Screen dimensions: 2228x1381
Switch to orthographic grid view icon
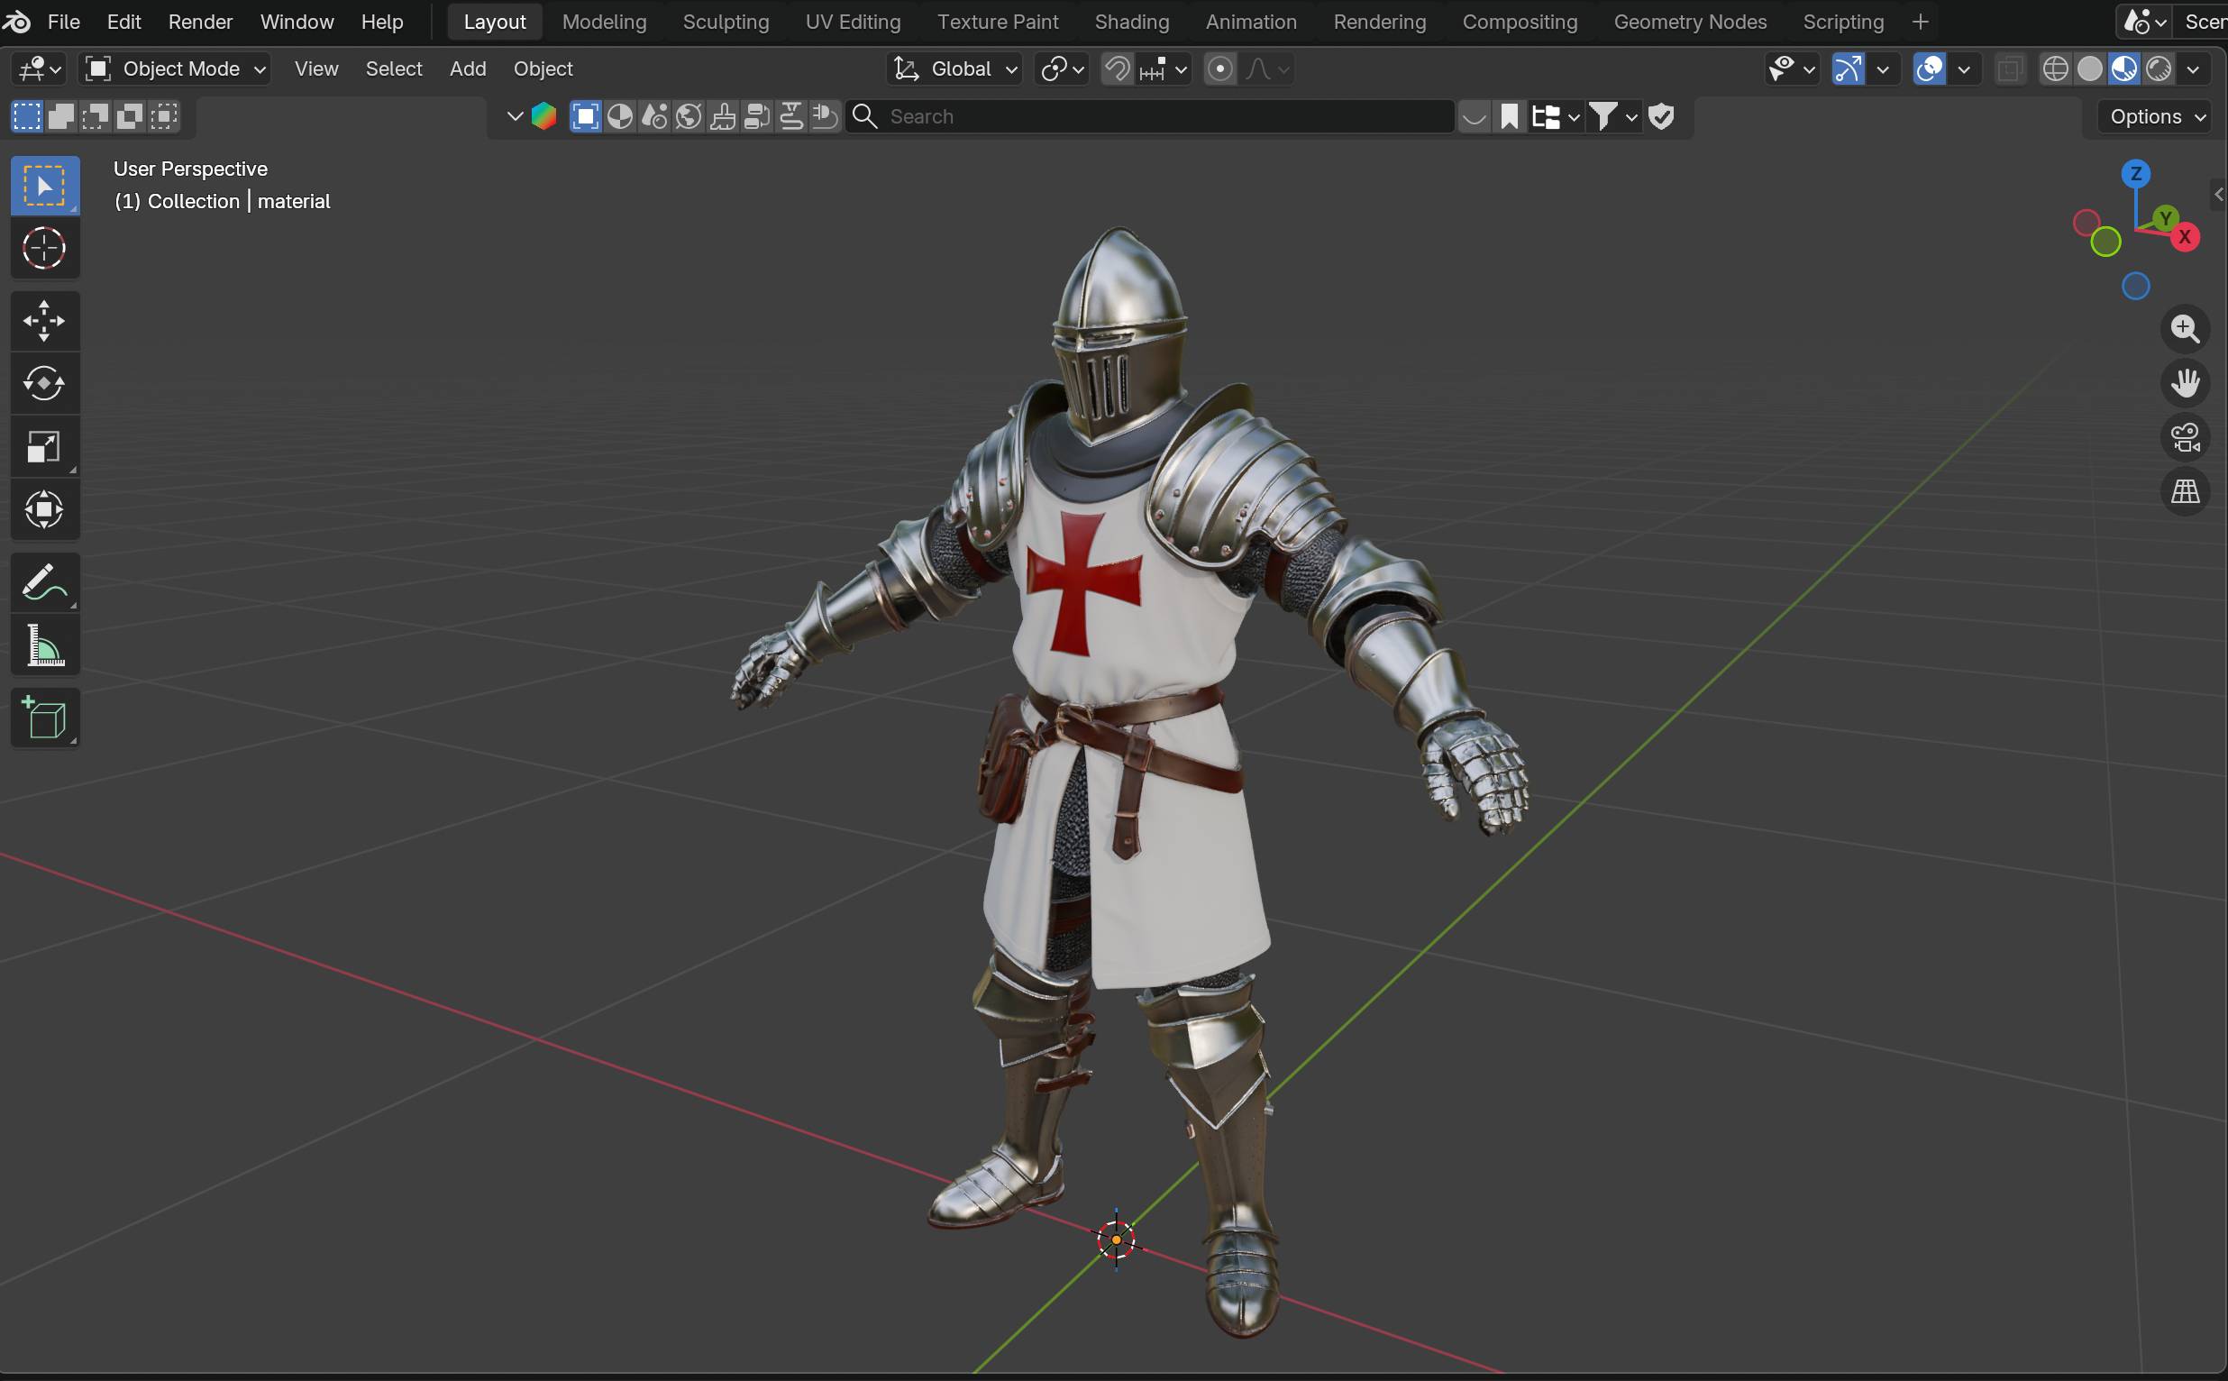click(2185, 491)
